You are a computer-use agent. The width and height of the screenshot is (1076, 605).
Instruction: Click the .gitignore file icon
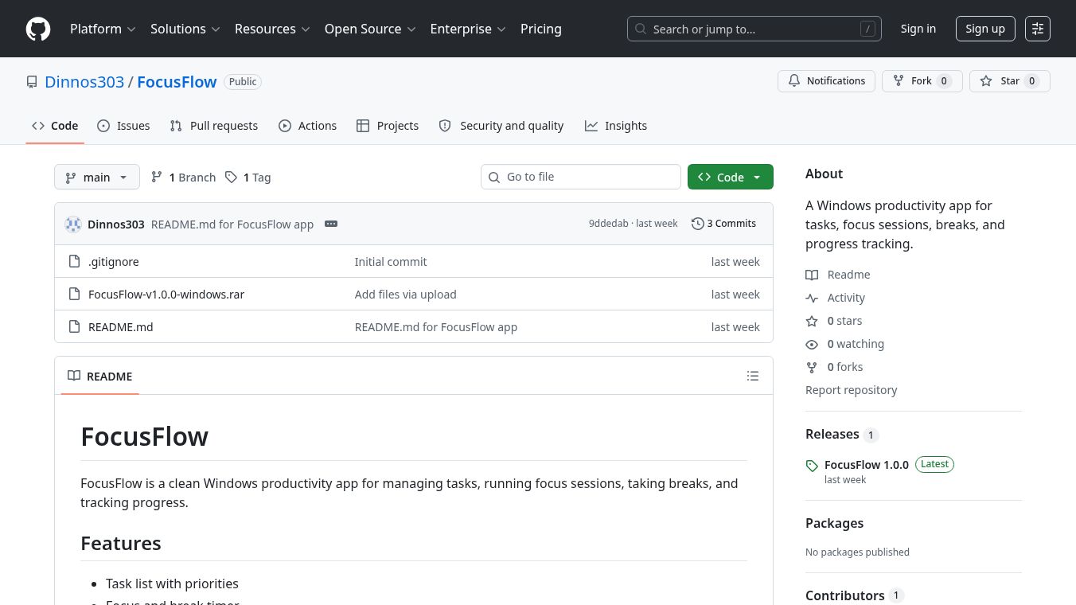click(x=74, y=261)
